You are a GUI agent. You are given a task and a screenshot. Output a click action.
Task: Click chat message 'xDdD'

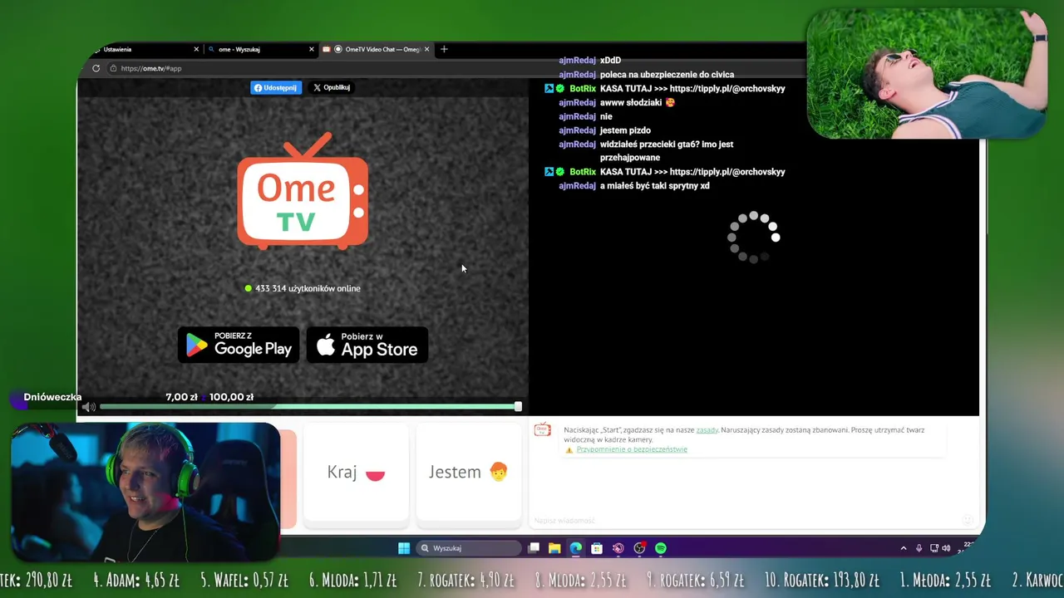click(x=610, y=61)
